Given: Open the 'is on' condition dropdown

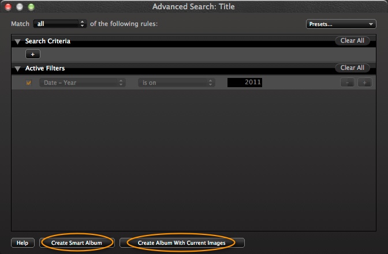Looking at the screenshot, I should [x=177, y=83].
